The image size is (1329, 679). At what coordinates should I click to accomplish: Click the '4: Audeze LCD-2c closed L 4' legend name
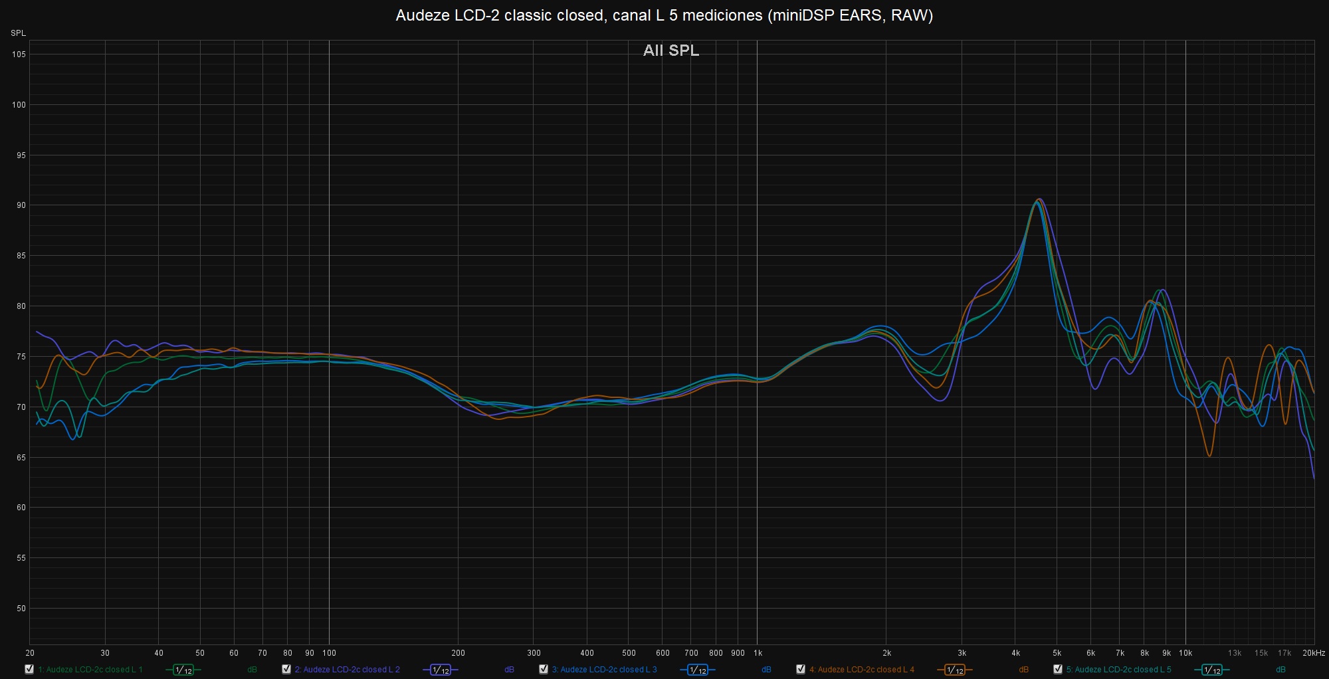862,670
